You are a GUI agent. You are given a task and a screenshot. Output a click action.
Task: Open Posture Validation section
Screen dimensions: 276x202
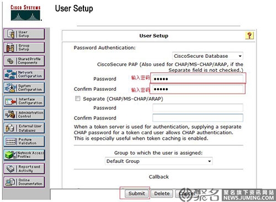pyautogui.click(x=24, y=141)
